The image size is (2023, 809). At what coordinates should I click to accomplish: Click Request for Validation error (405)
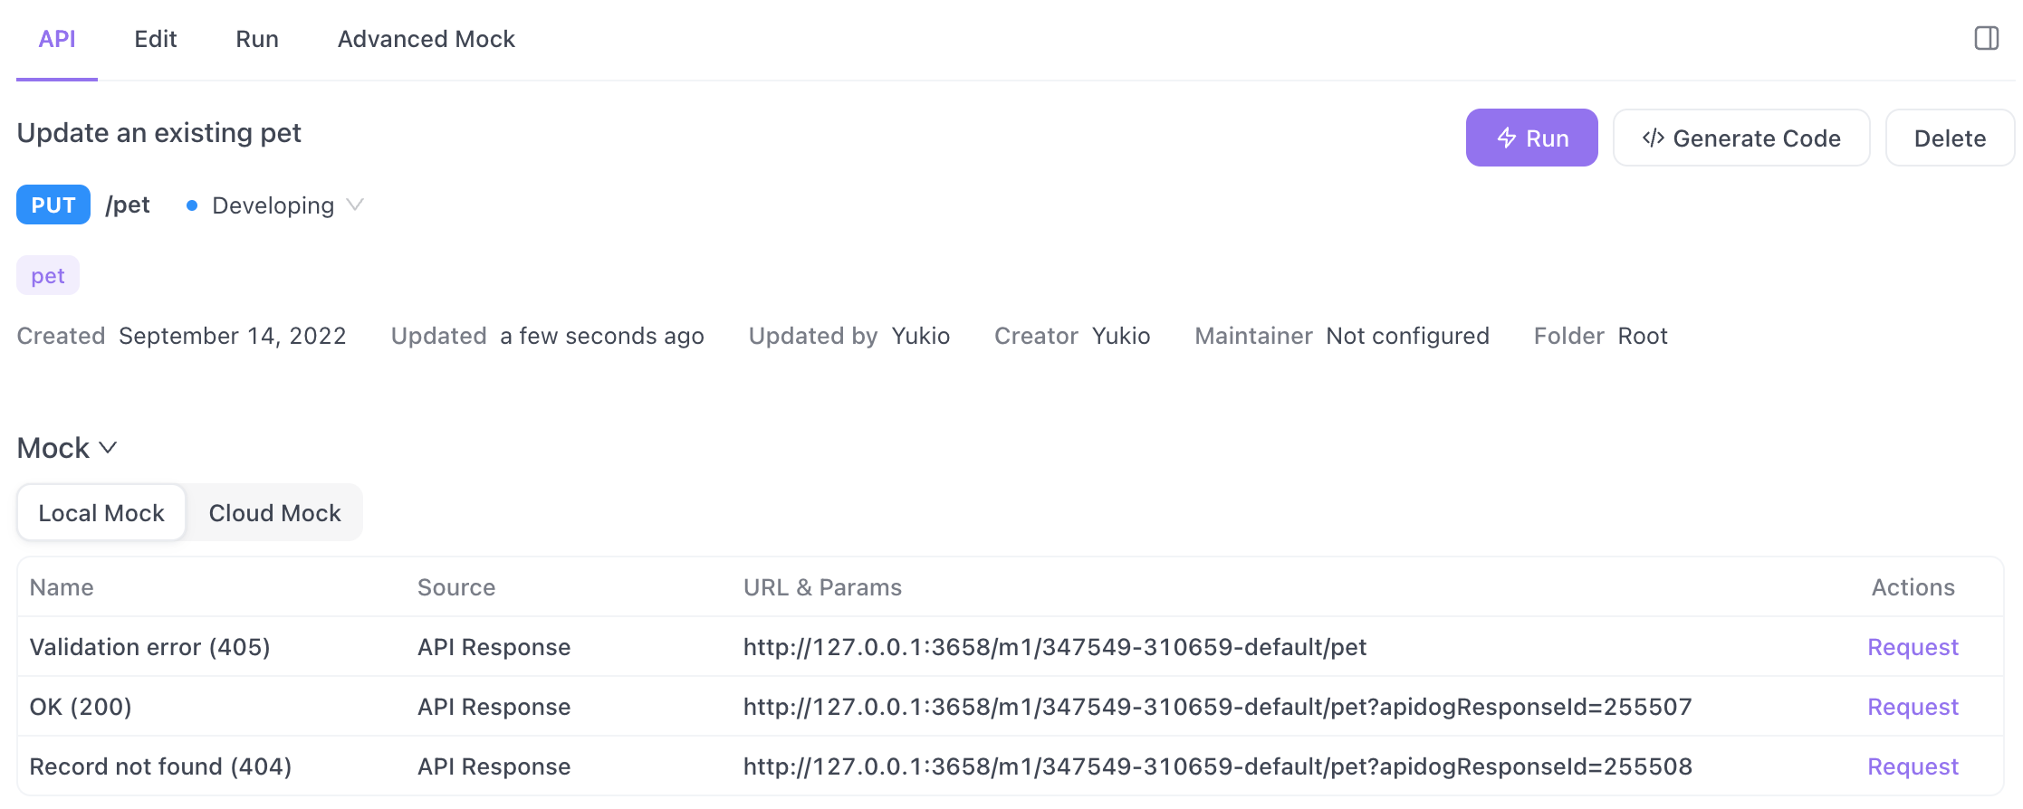pos(1912,647)
